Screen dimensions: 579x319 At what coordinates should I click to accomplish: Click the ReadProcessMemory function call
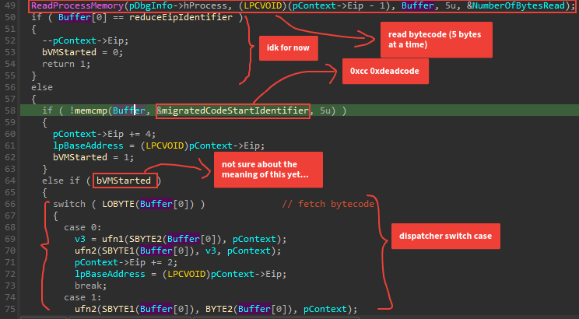[75, 5]
